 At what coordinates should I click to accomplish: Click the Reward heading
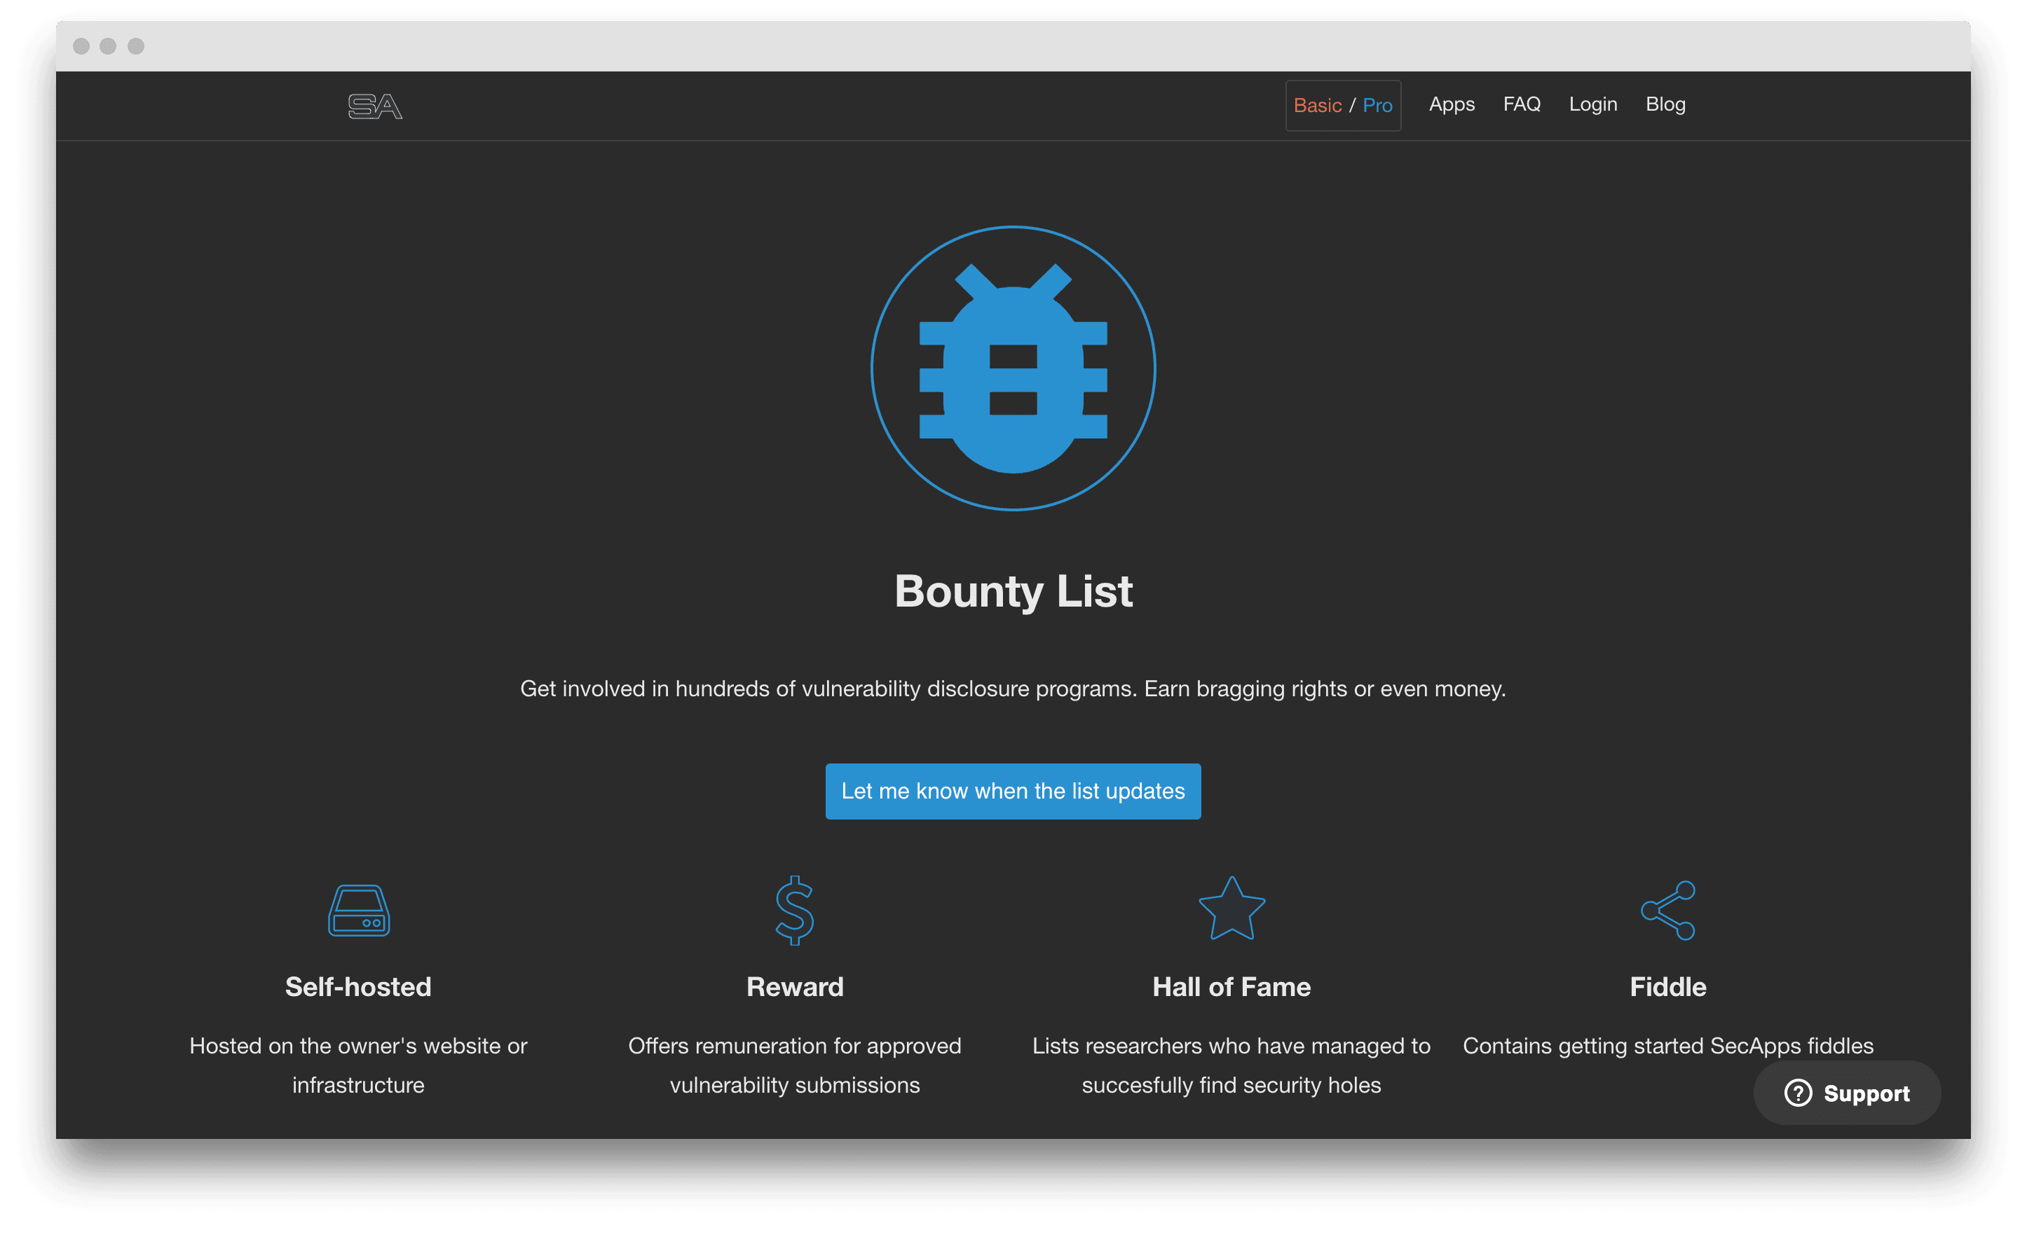(x=795, y=986)
